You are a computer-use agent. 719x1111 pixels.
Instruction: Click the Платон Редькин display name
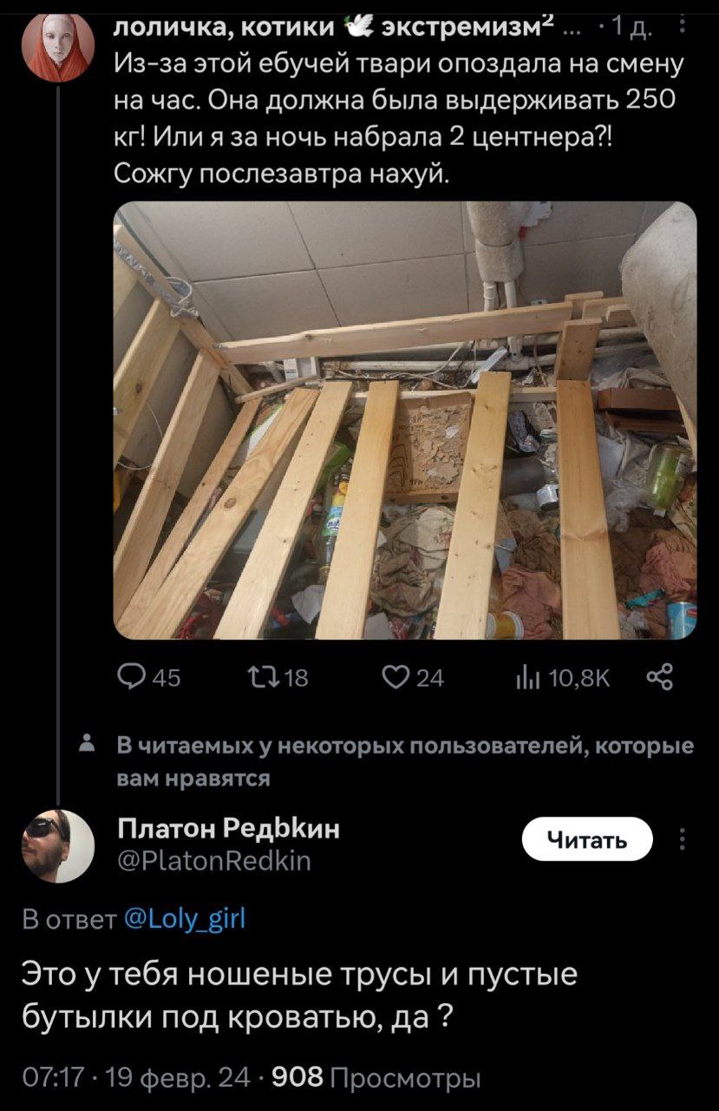pyautogui.click(x=229, y=829)
